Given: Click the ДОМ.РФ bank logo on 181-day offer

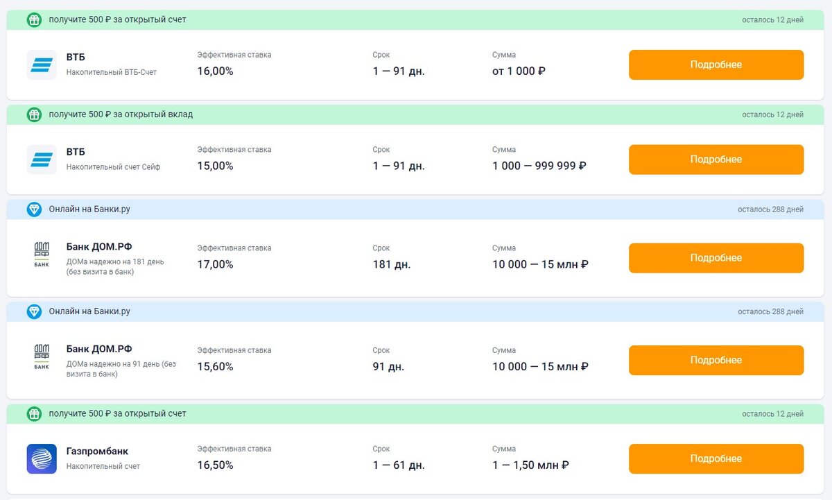Looking at the screenshot, I should pyautogui.click(x=42, y=254).
